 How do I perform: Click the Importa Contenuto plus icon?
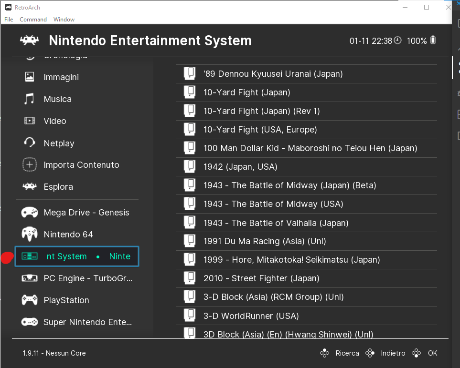[29, 164]
